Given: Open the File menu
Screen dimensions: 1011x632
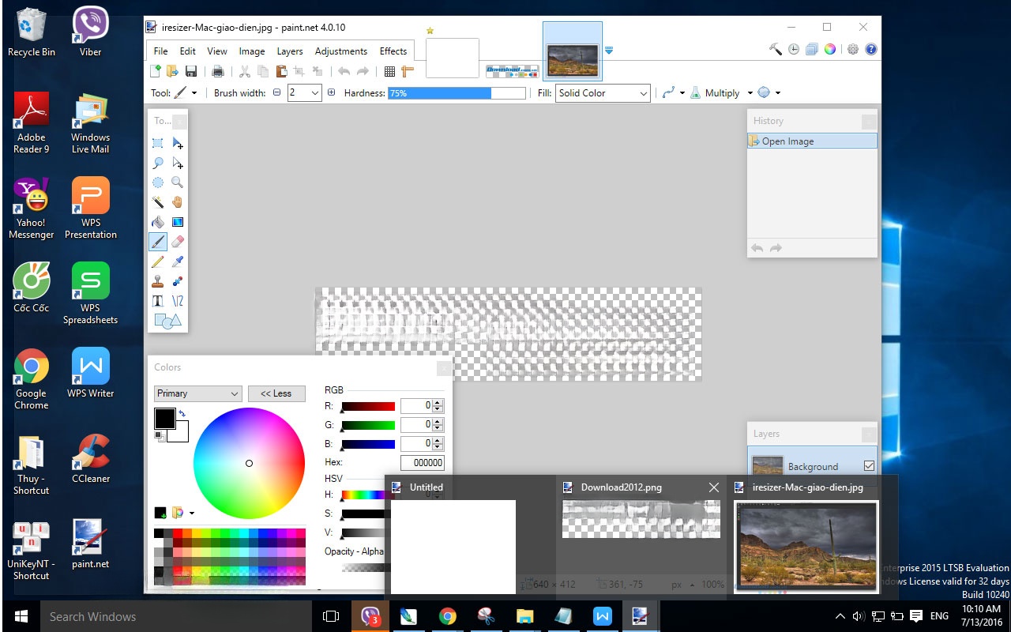Looking at the screenshot, I should [160, 51].
